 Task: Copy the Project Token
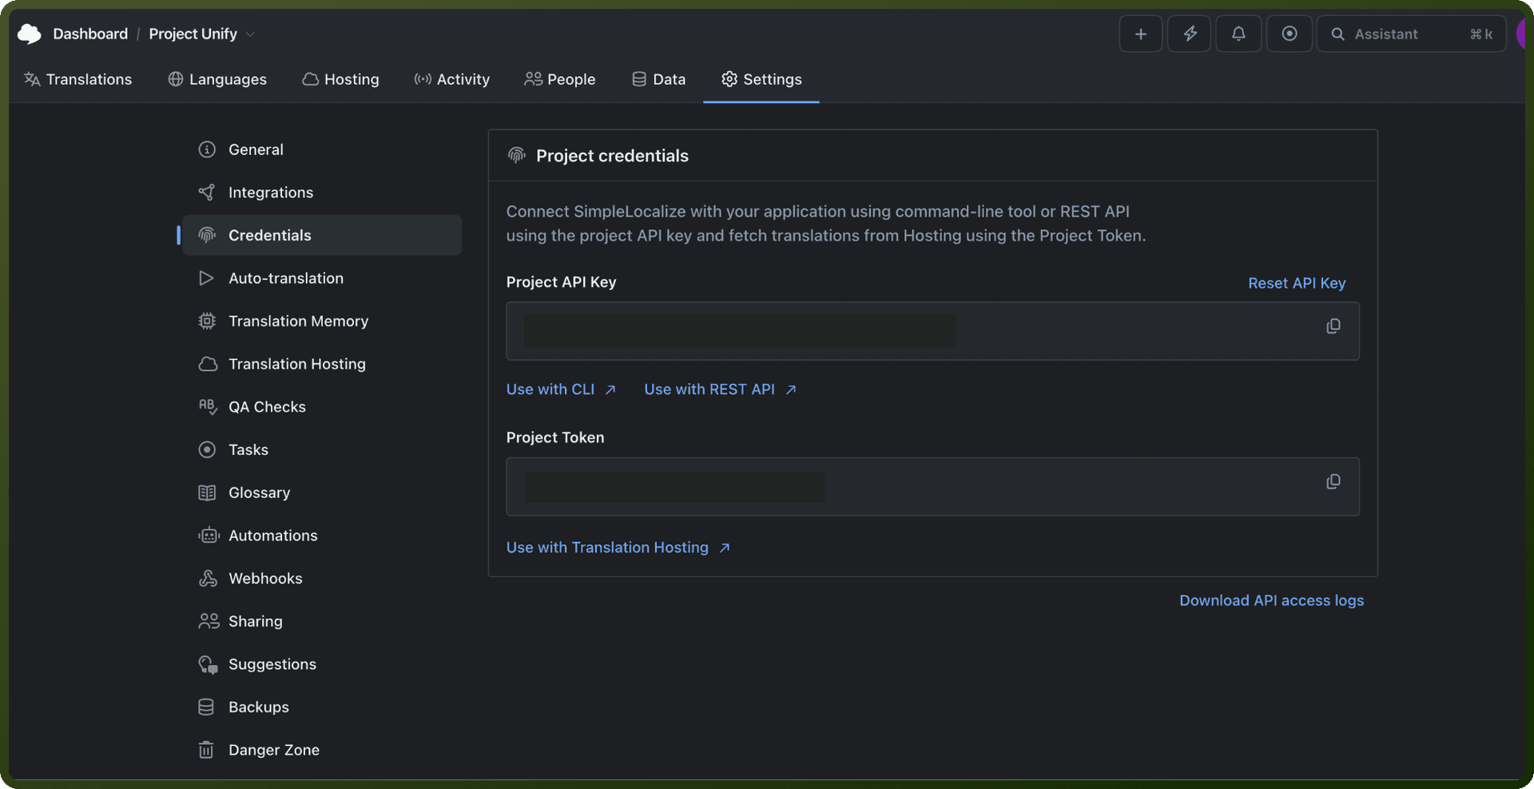click(x=1333, y=481)
